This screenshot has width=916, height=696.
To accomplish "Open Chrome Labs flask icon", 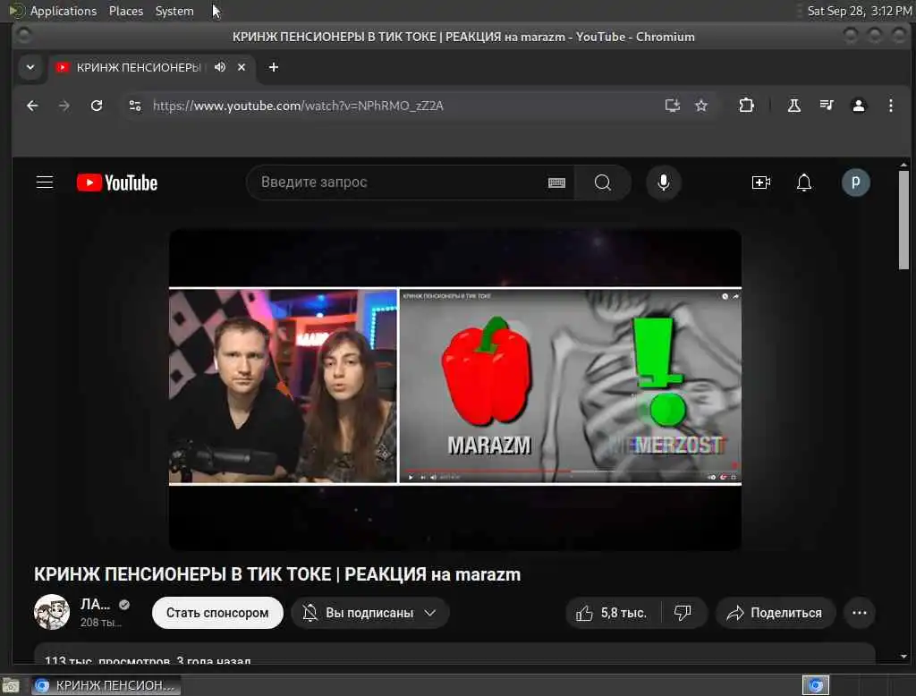I will [794, 106].
